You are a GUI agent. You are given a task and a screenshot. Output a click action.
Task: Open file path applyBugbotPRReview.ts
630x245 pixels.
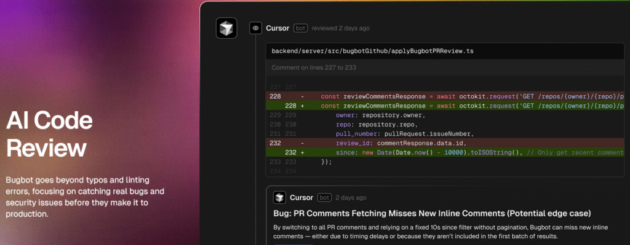tap(372, 52)
